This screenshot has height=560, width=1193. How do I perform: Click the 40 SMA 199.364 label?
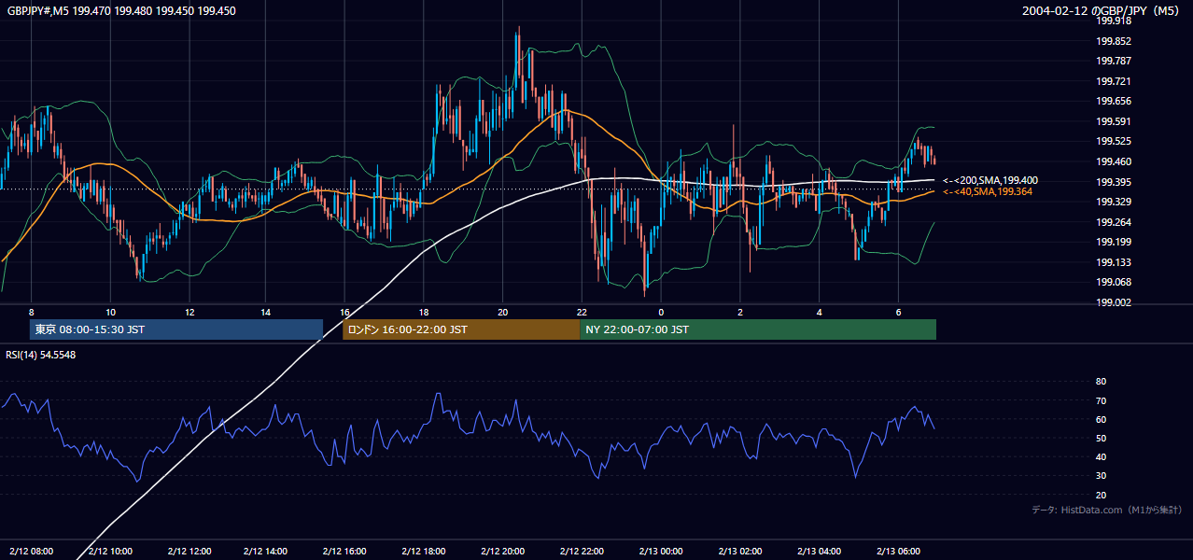(x=989, y=191)
